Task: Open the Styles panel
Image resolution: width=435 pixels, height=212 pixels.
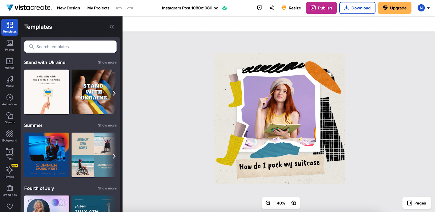Action: [x=10, y=172]
